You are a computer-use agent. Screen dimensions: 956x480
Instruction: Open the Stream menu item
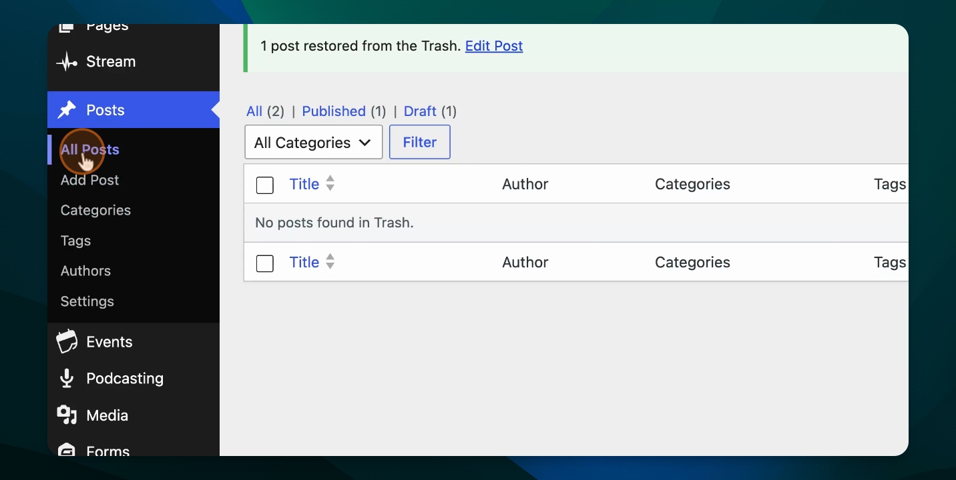pyautogui.click(x=111, y=62)
